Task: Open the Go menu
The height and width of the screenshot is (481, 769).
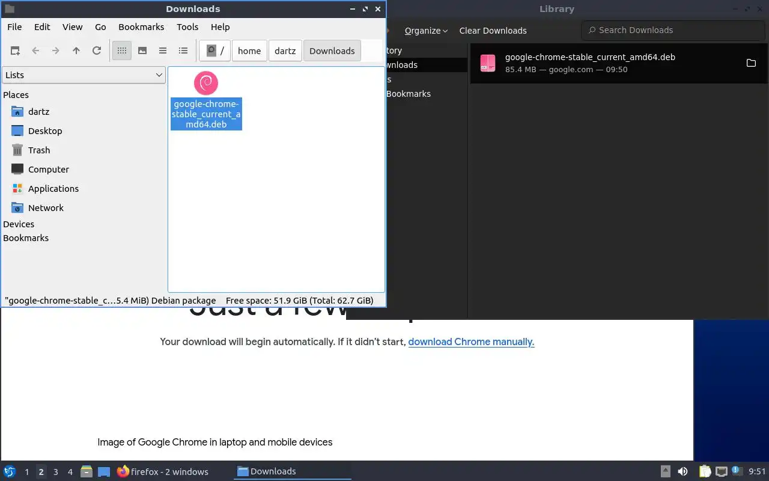Action: pyautogui.click(x=100, y=27)
